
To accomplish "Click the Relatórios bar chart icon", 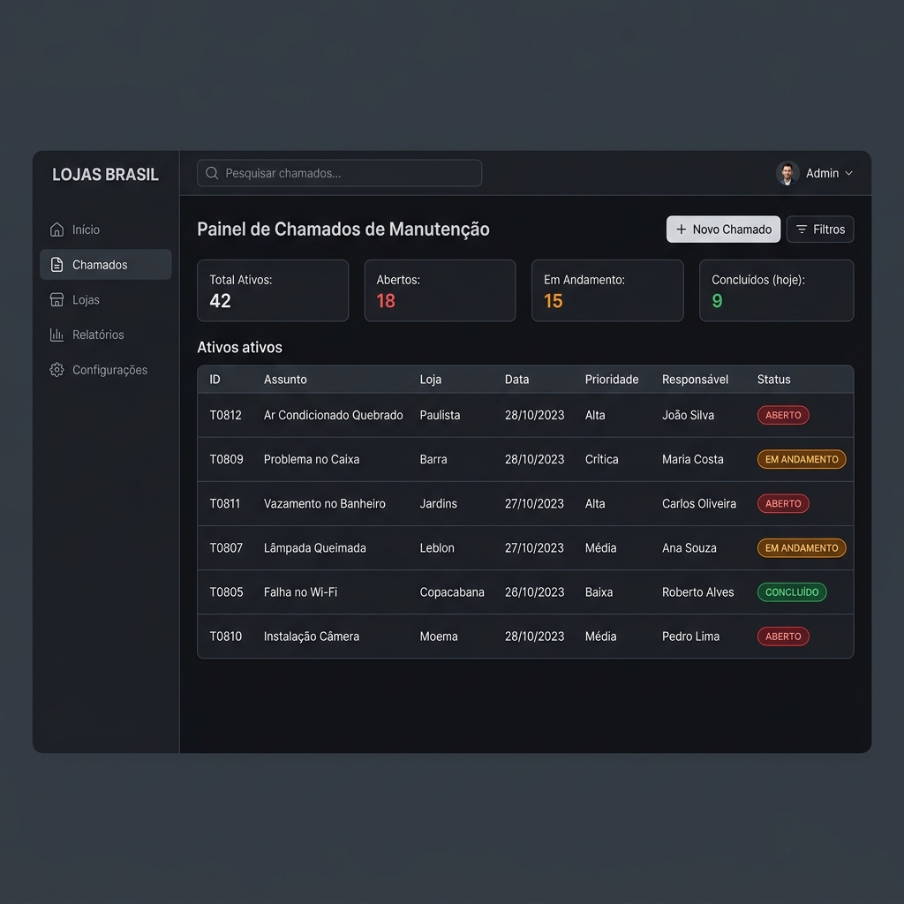I will point(56,335).
